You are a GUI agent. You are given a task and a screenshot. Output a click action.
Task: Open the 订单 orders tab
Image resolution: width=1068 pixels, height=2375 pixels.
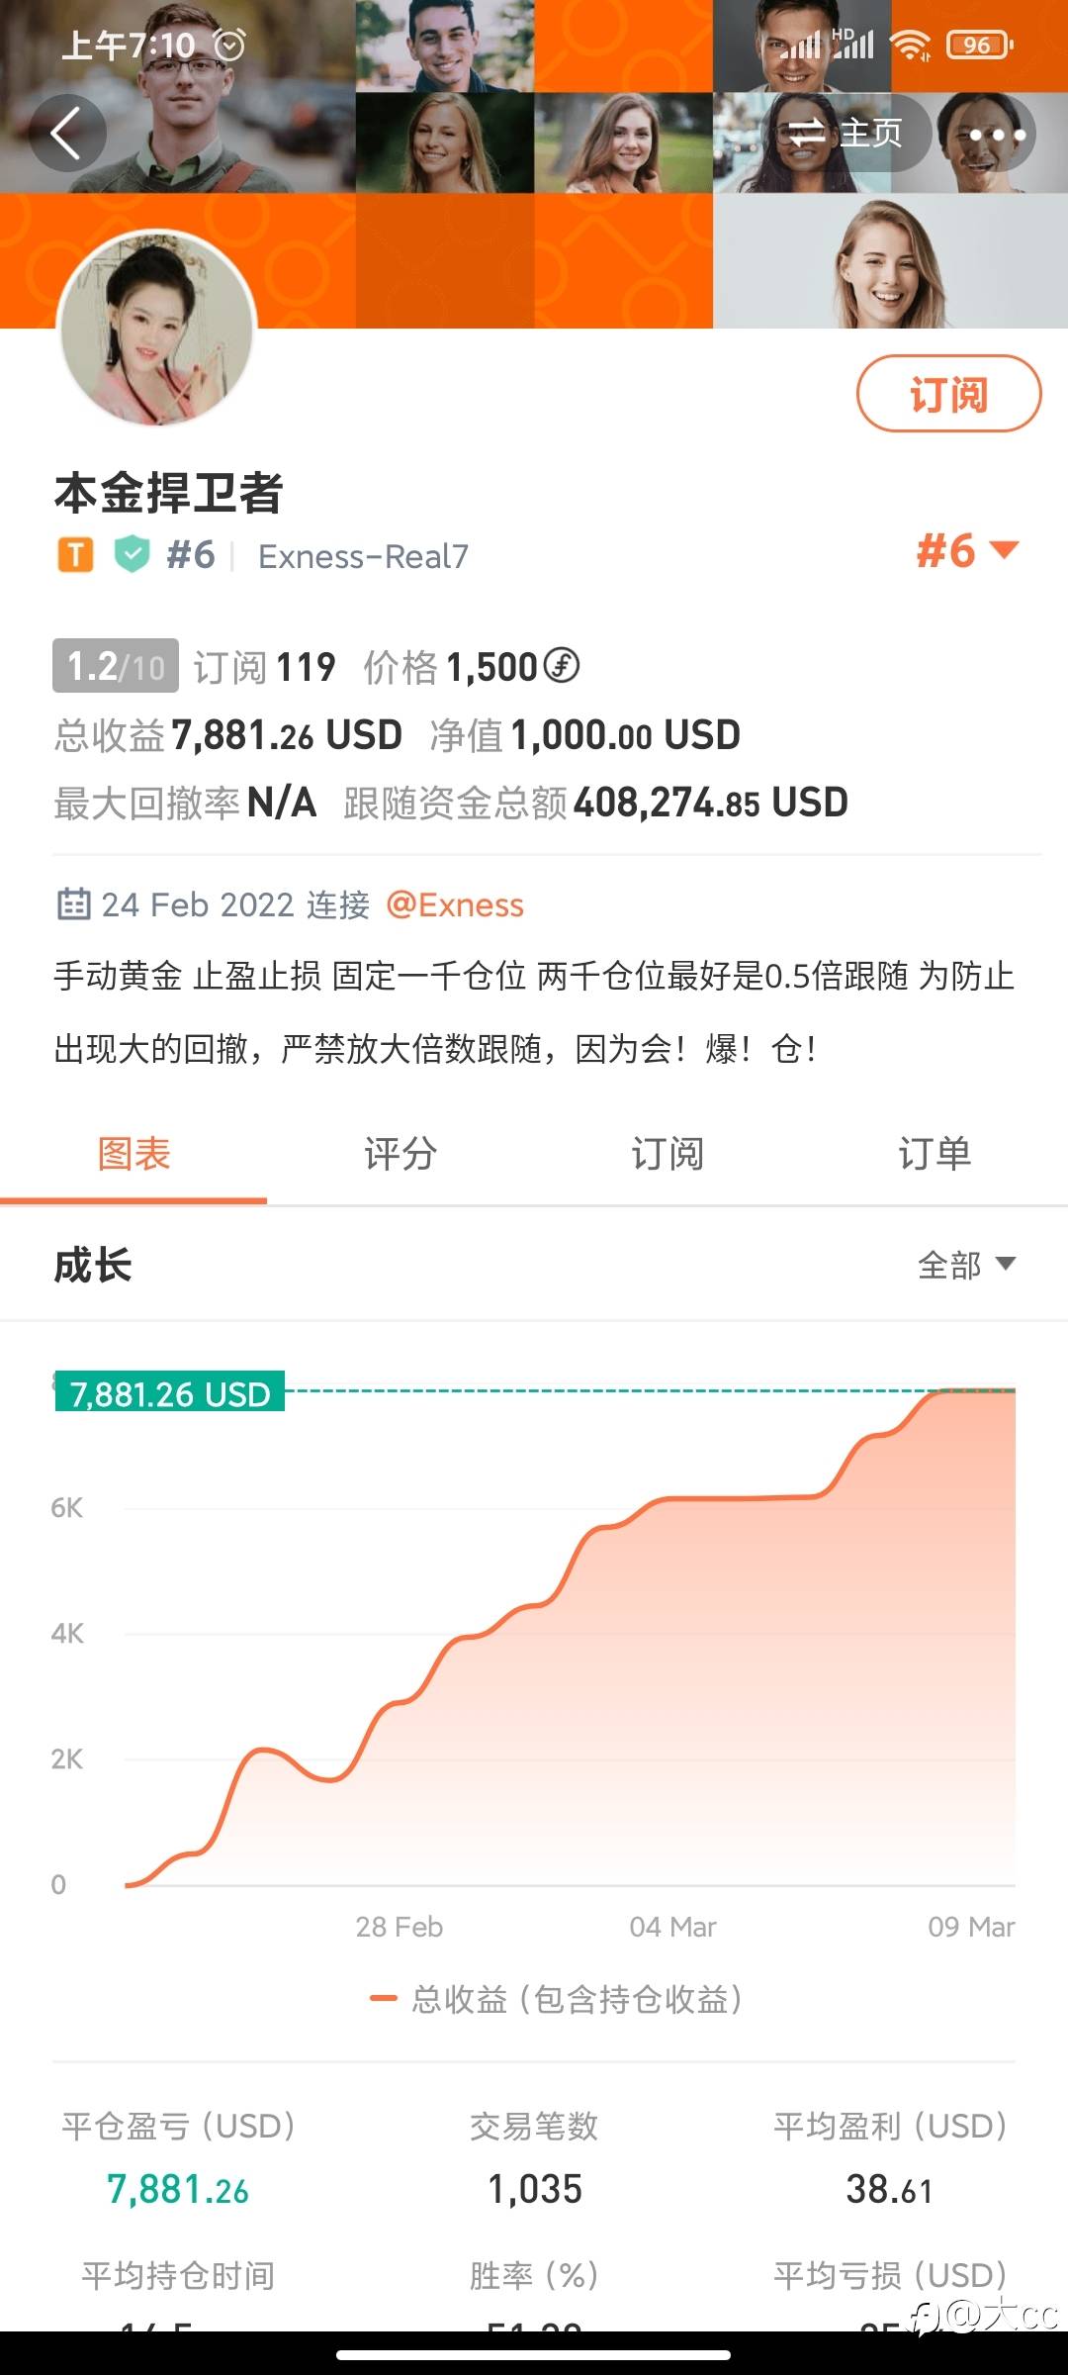coord(934,1154)
